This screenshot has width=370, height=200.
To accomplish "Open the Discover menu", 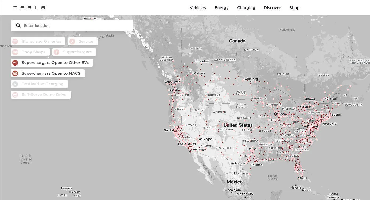I will pyautogui.click(x=272, y=8).
